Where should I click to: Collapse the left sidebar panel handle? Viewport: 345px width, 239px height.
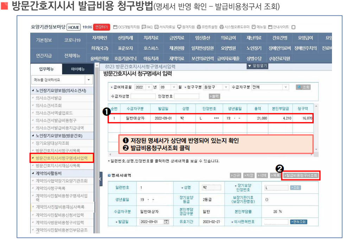(101, 179)
